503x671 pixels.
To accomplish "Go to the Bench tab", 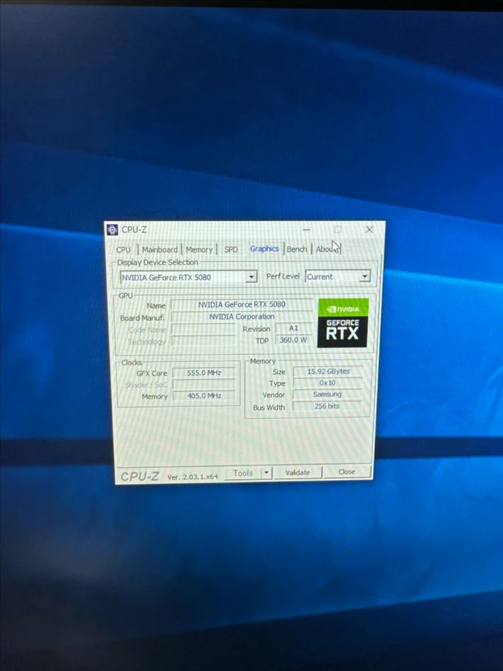I will click(296, 249).
